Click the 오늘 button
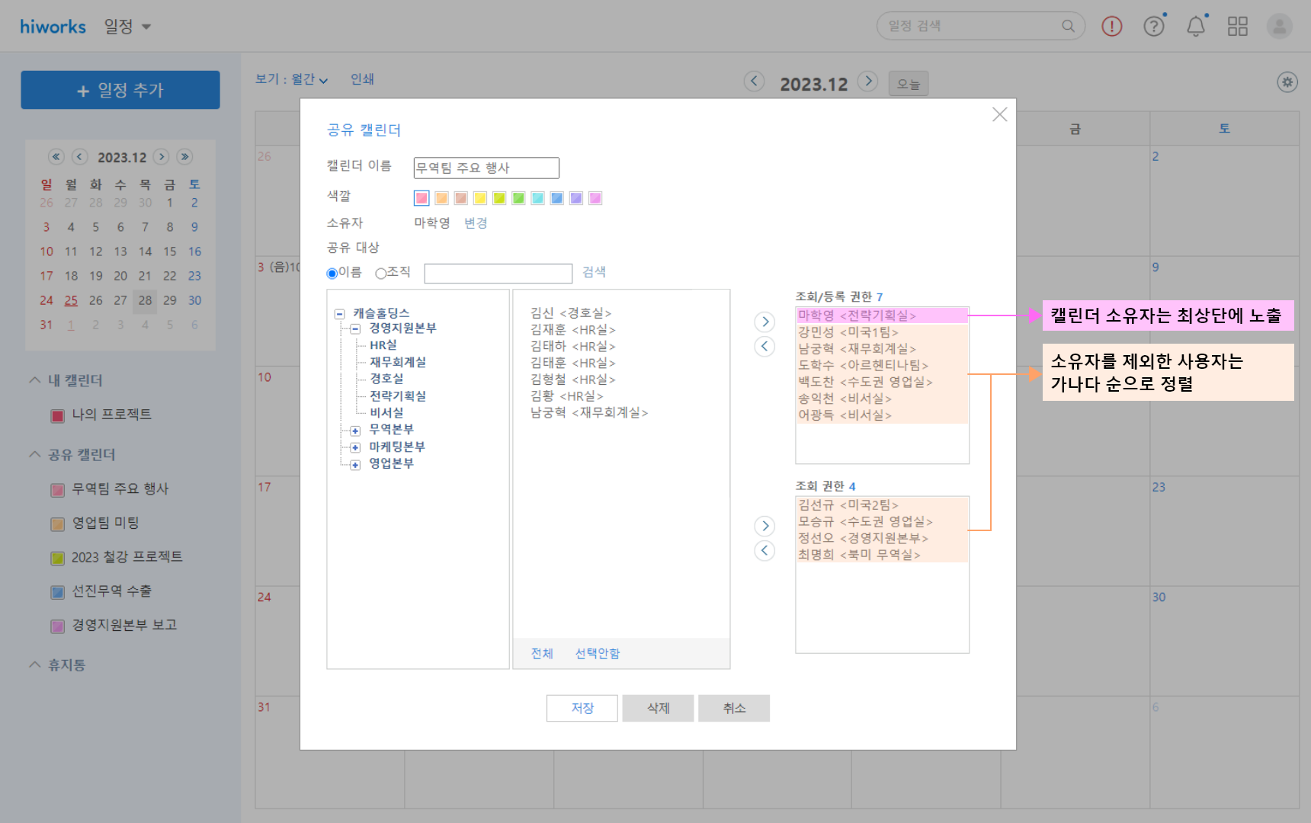The image size is (1311, 823). tap(909, 84)
